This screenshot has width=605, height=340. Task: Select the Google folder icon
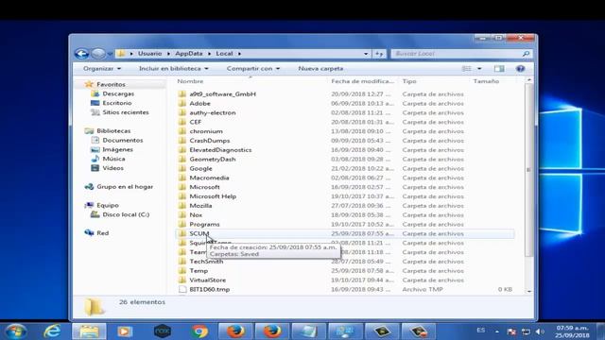tap(182, 168)
